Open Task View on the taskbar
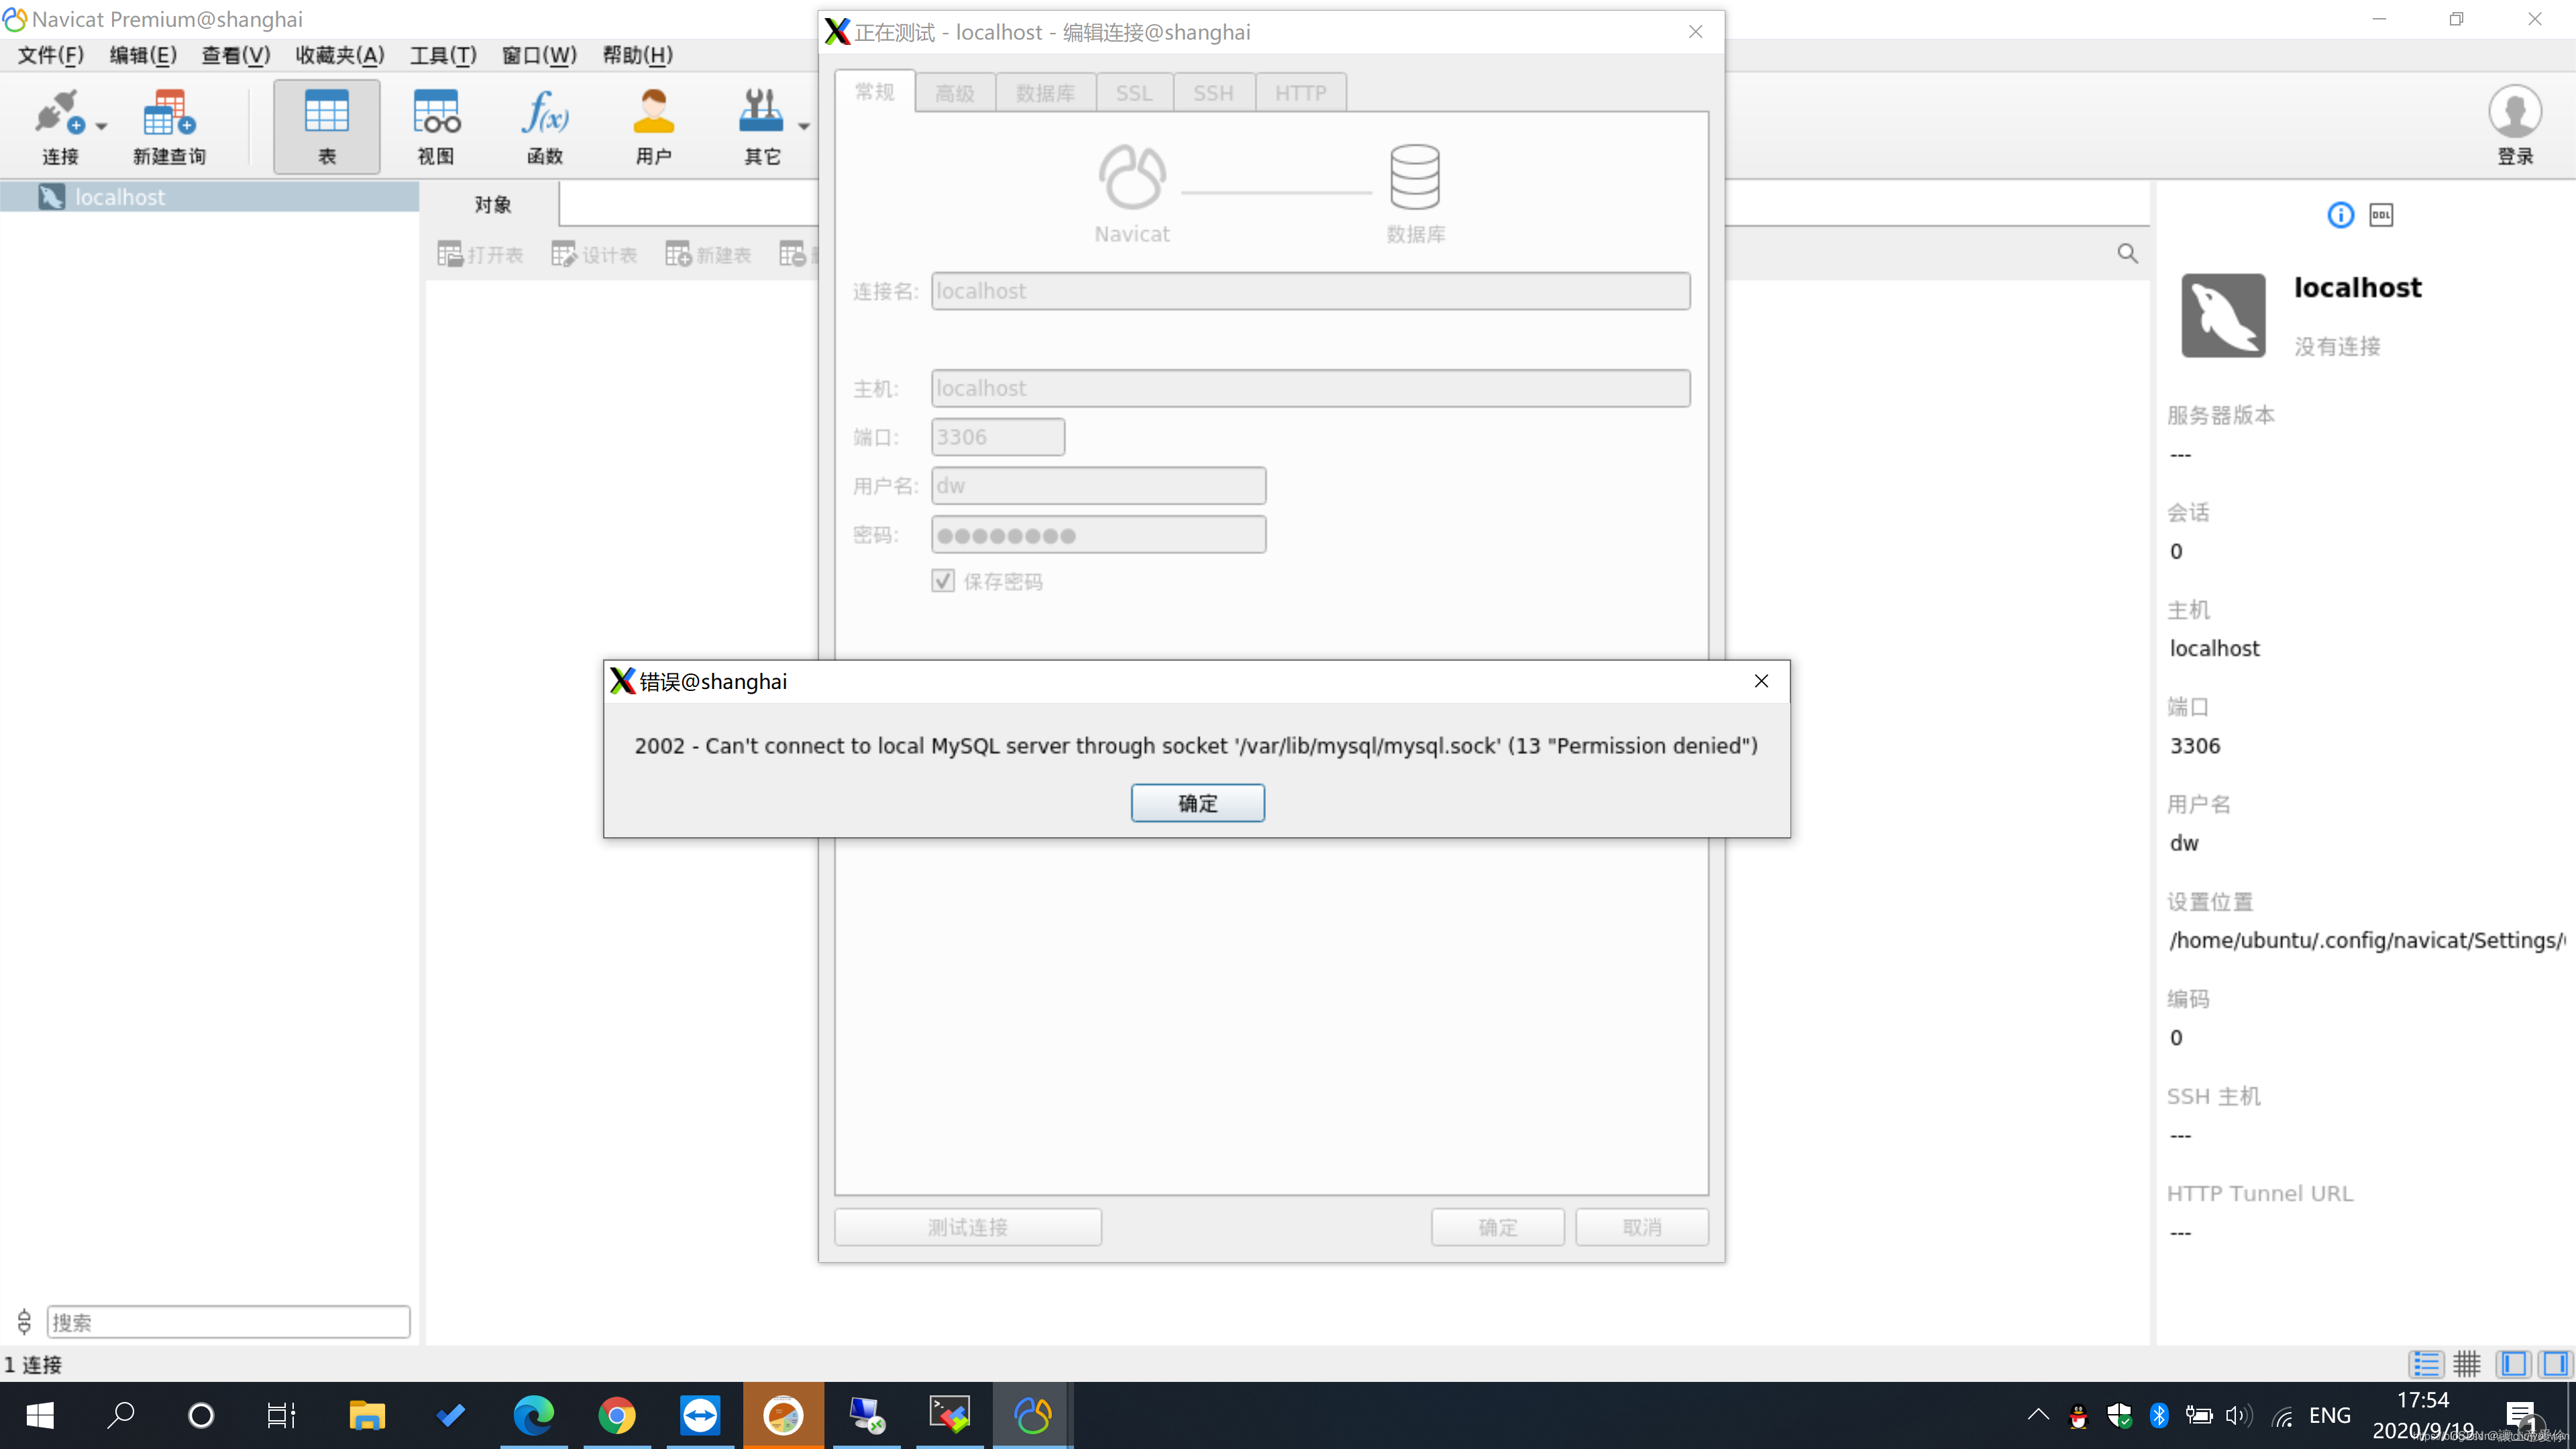2576x1449 pixels. pos(281,1416)
